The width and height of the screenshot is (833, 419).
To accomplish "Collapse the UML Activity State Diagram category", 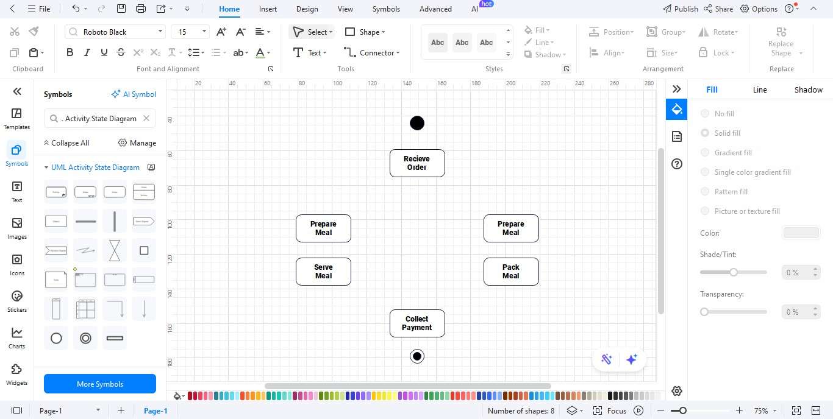I will coord(46,167).
